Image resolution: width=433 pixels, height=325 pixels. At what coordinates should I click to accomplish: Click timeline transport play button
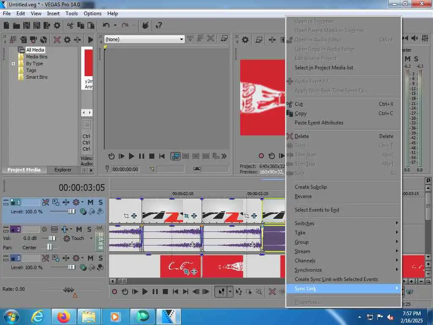[x=145, y=292]
